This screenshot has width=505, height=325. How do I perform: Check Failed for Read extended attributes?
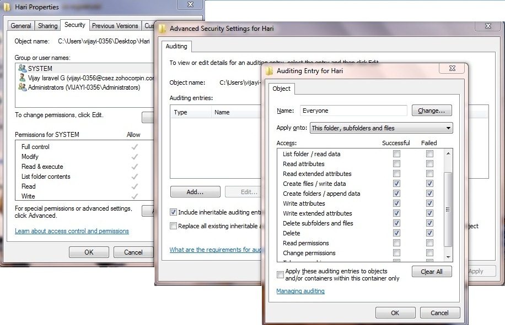pyautogui.click(x=429, y=174)
